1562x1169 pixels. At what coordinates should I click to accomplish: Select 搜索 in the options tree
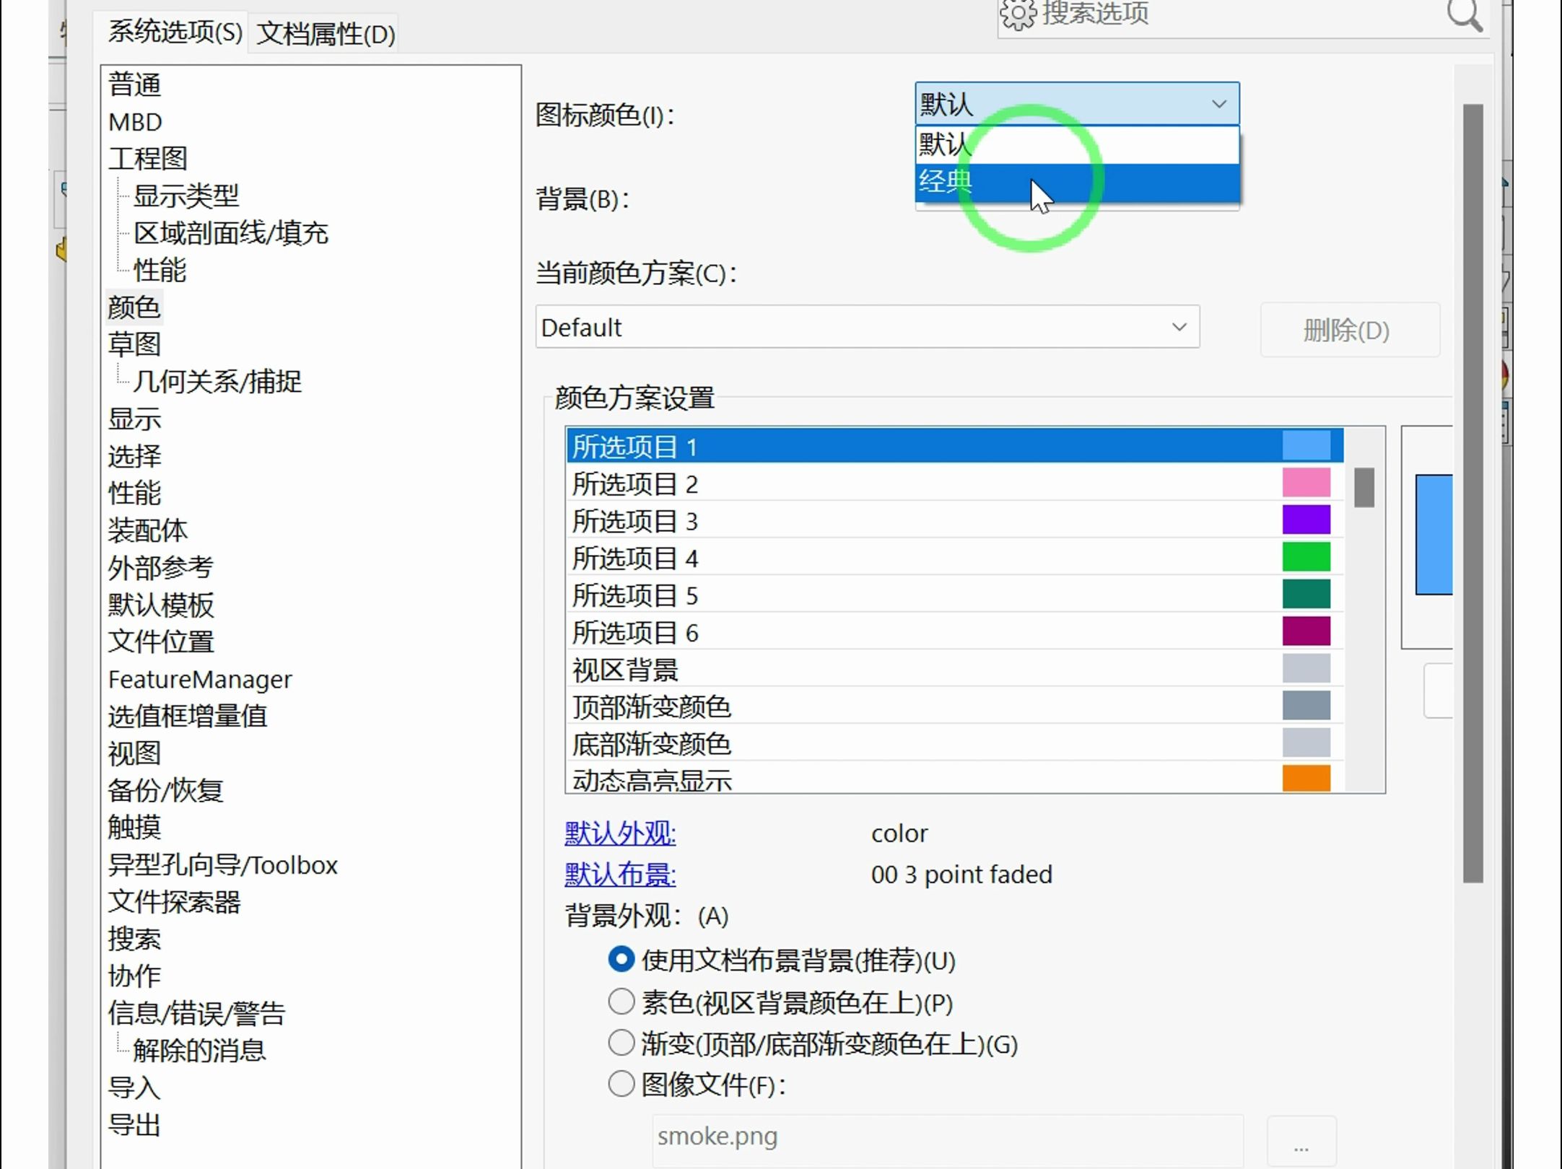134,939
